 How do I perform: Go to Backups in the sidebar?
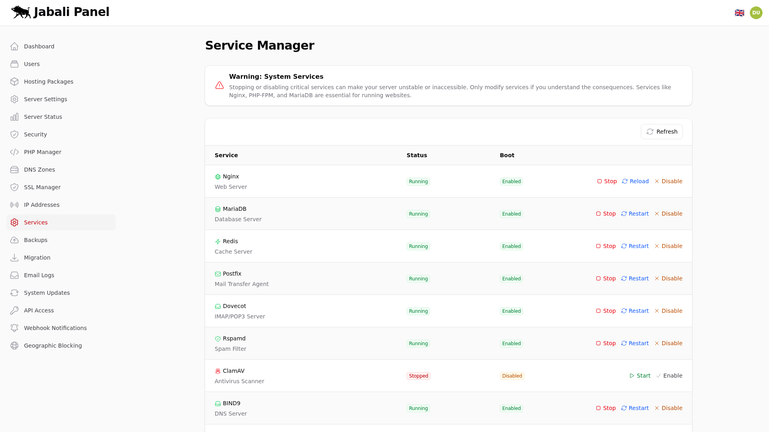(36, 240)
